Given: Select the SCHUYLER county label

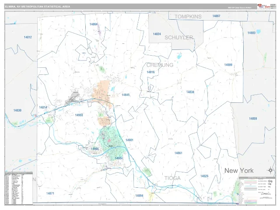Looking at the screenshot, I should coord(179,38).
